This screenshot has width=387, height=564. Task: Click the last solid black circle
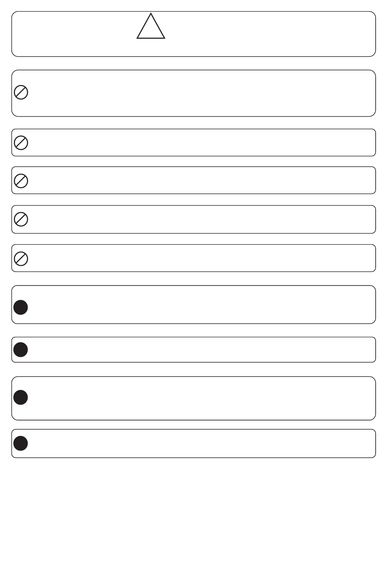pyautogui.click(x=21, y=443)
